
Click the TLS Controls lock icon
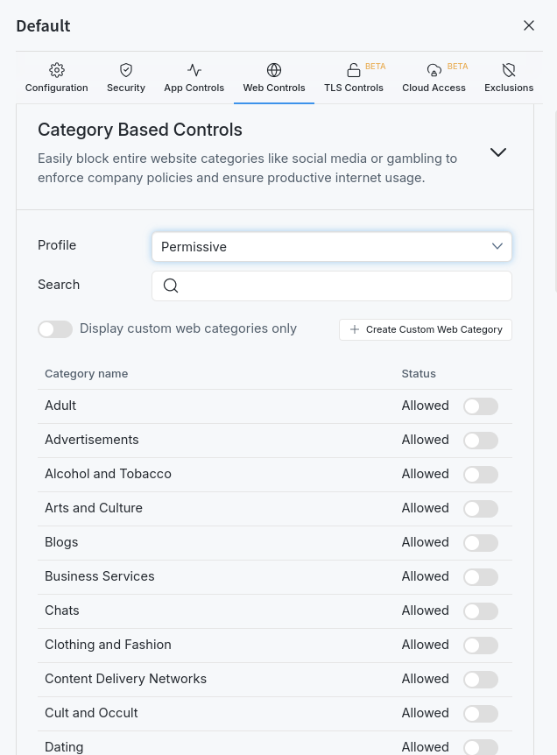(x=354, y=70)
